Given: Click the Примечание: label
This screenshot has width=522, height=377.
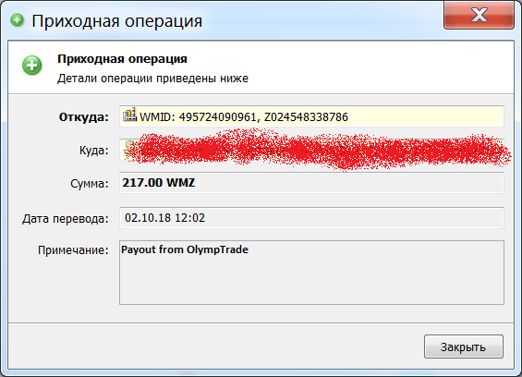Looking at the screenshot, I should point(73,249).
